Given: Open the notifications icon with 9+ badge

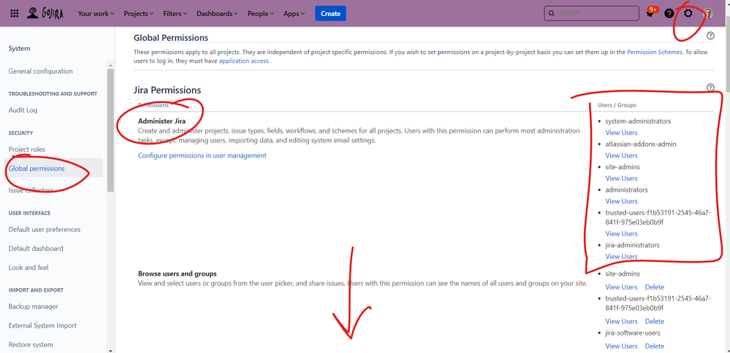Looking at the screenshot, I should tap(650, 13).
